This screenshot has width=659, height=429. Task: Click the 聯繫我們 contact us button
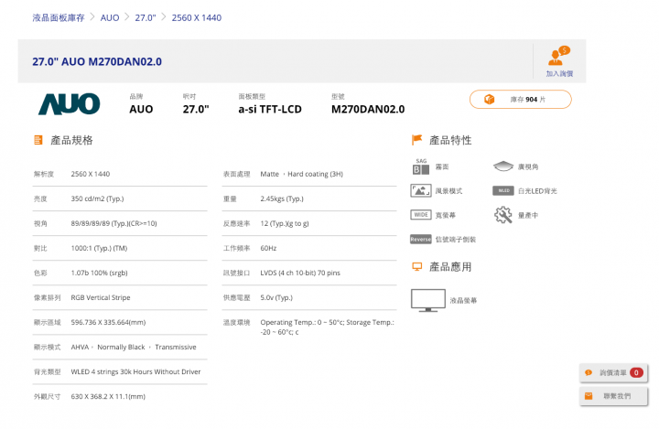613,396
